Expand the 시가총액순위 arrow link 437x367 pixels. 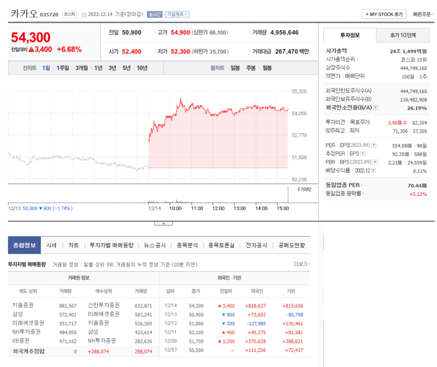[357, 59]
